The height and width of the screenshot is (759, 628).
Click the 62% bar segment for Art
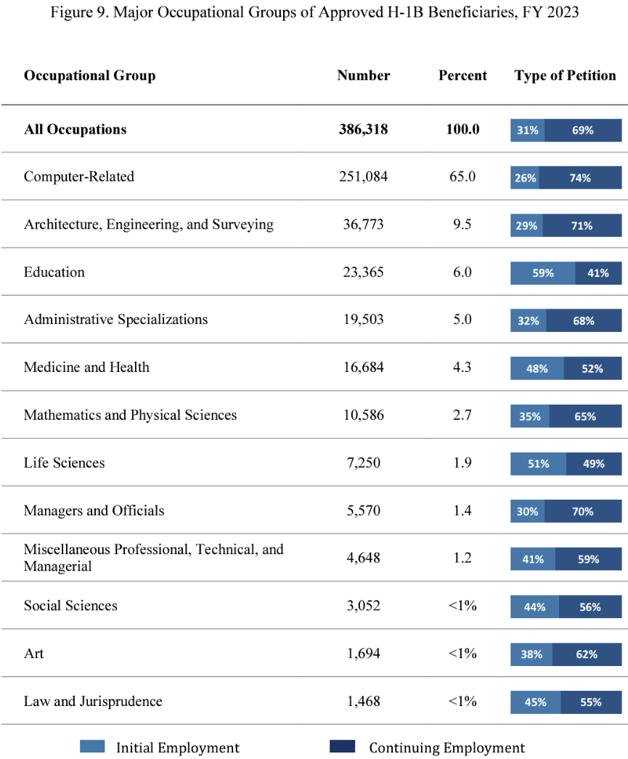[x=587, y=654]
